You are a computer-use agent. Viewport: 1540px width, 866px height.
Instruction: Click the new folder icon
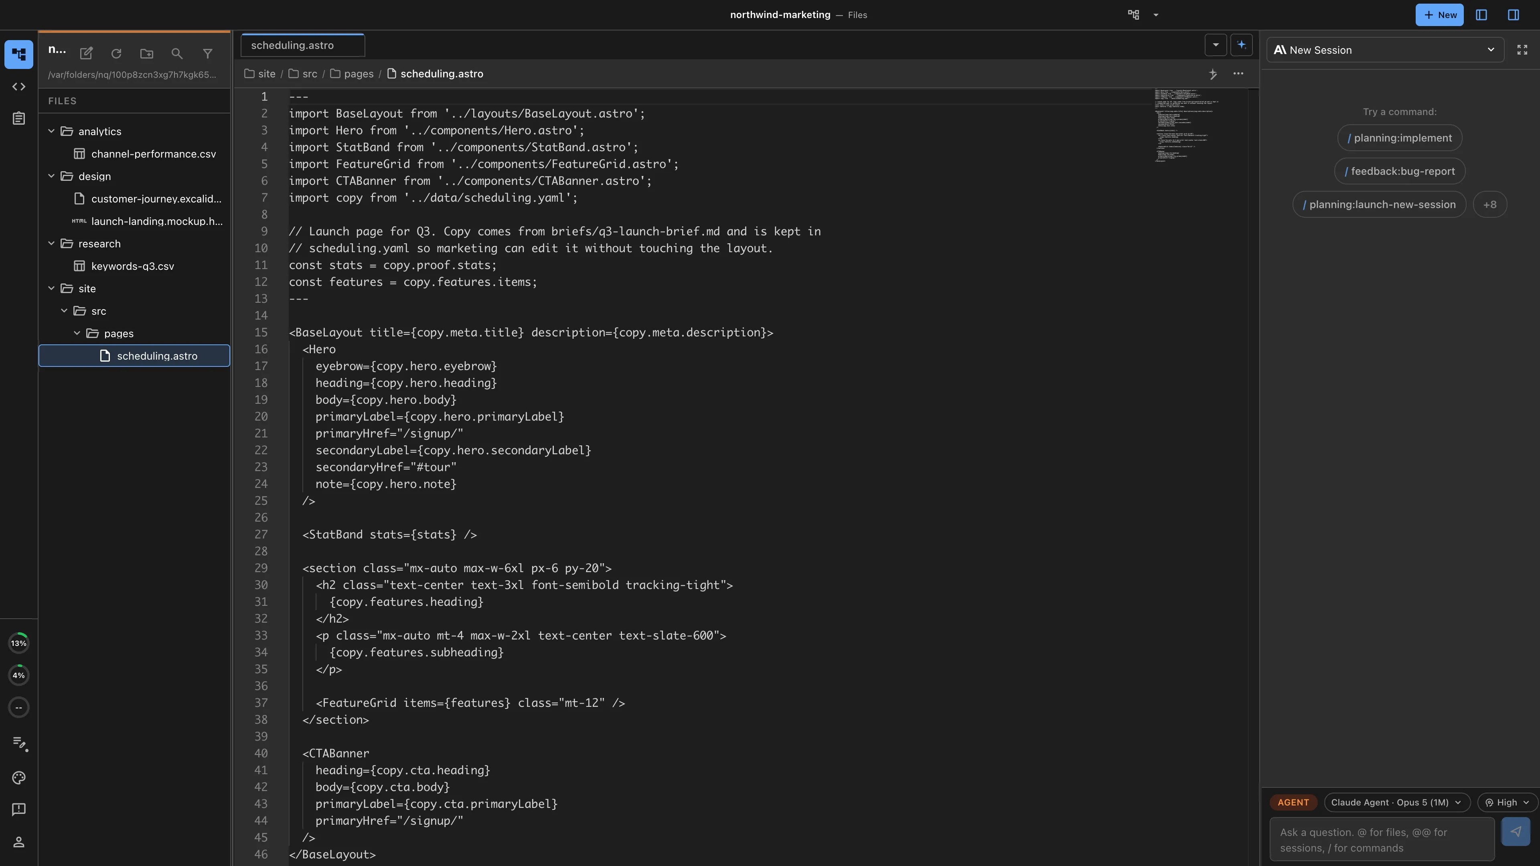[146, 54]
